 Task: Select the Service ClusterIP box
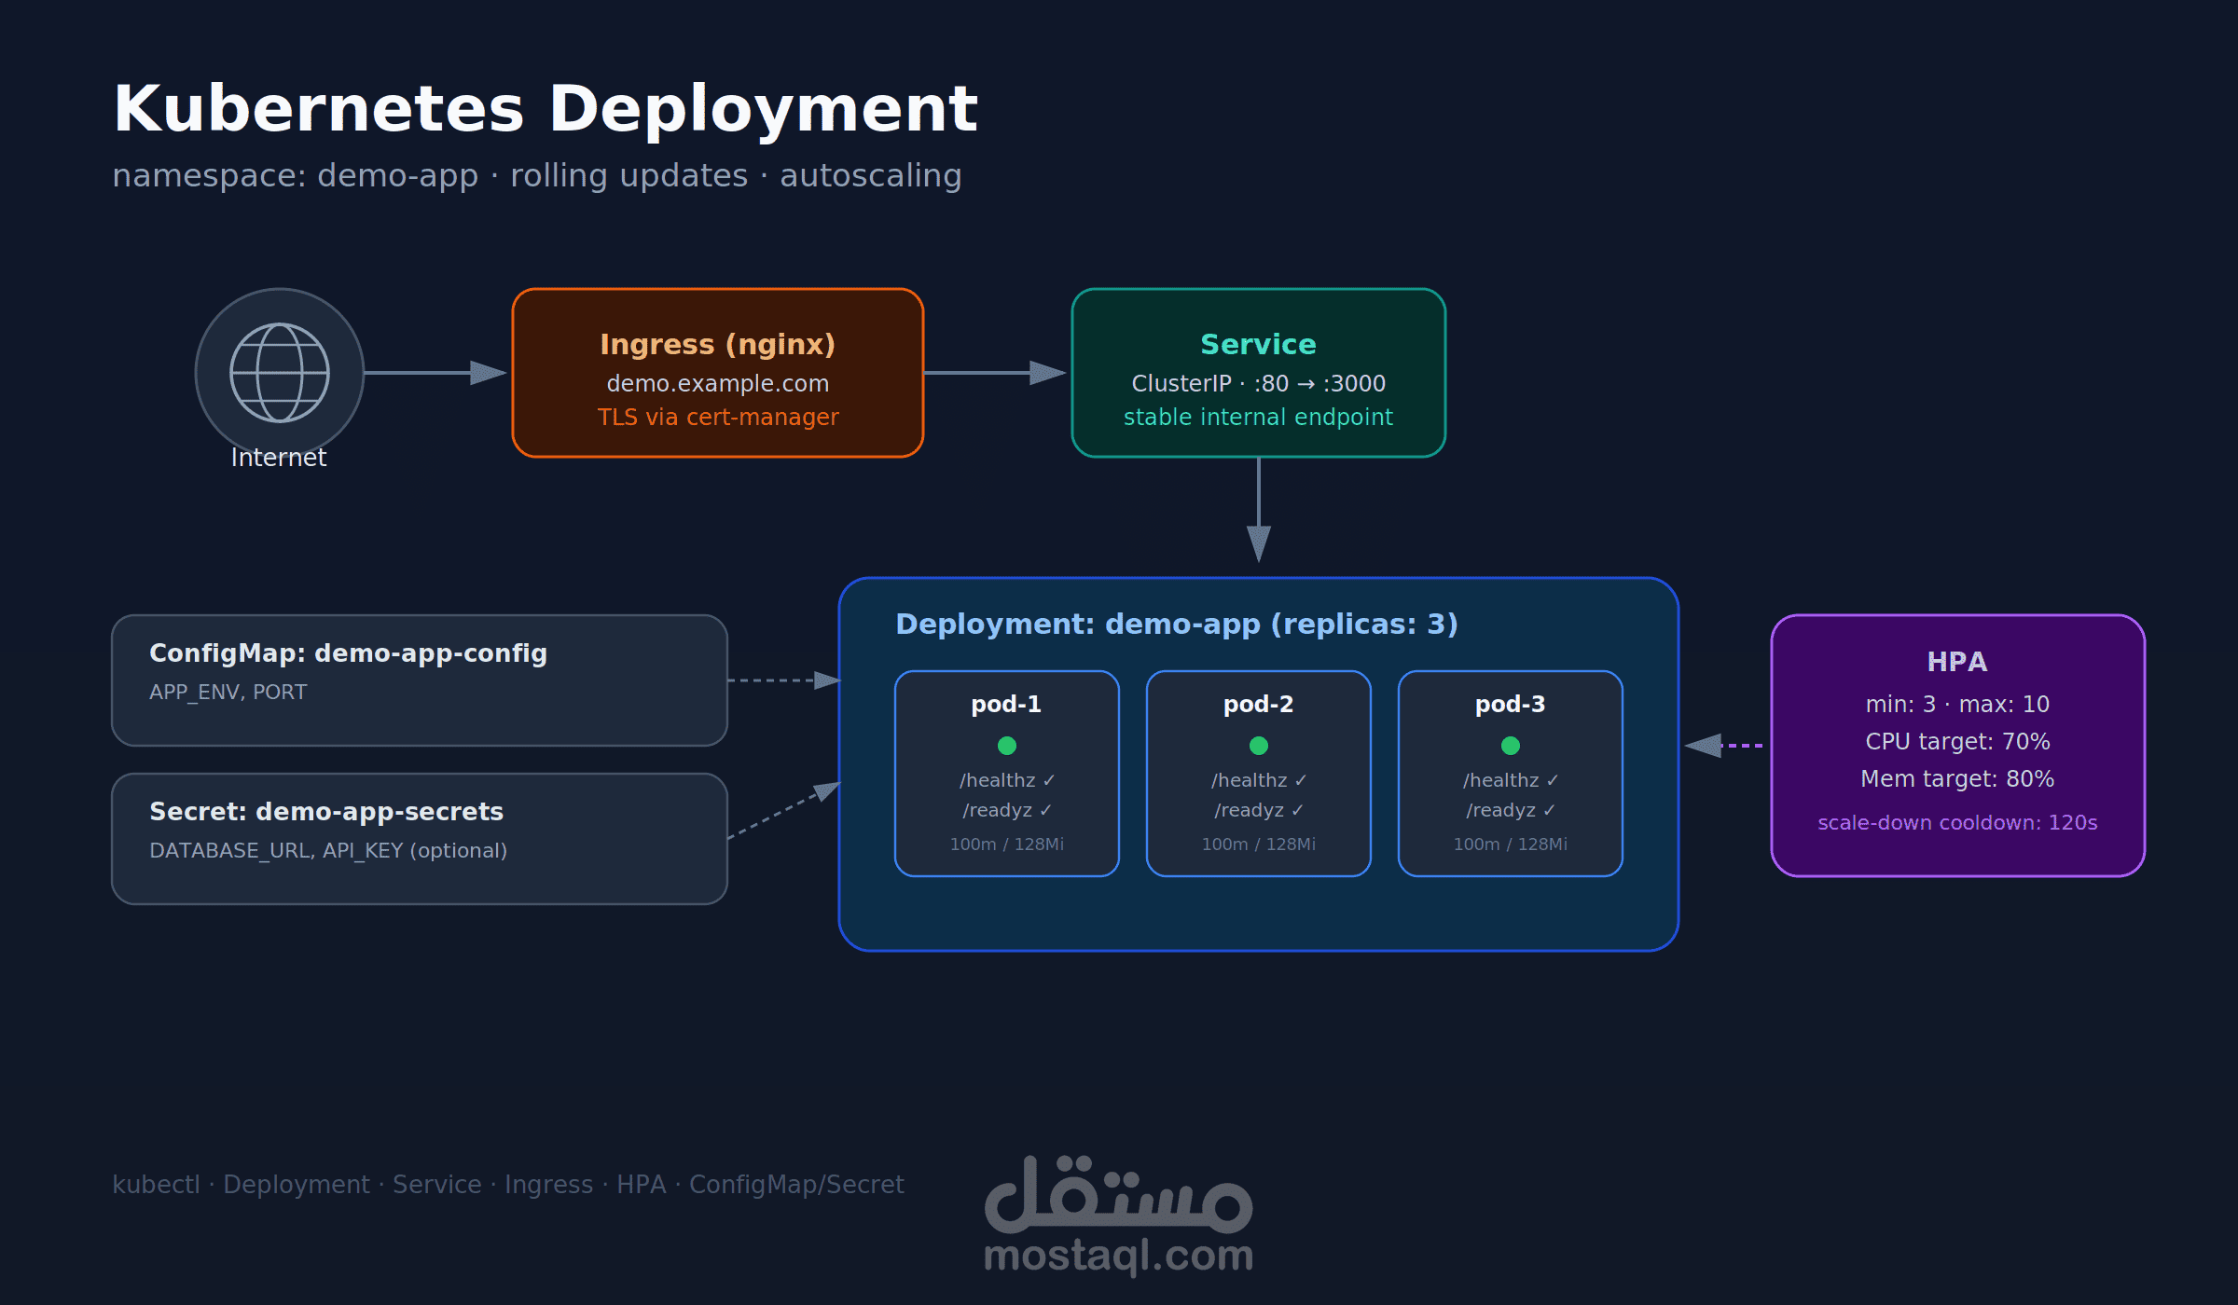[1259, 373]
